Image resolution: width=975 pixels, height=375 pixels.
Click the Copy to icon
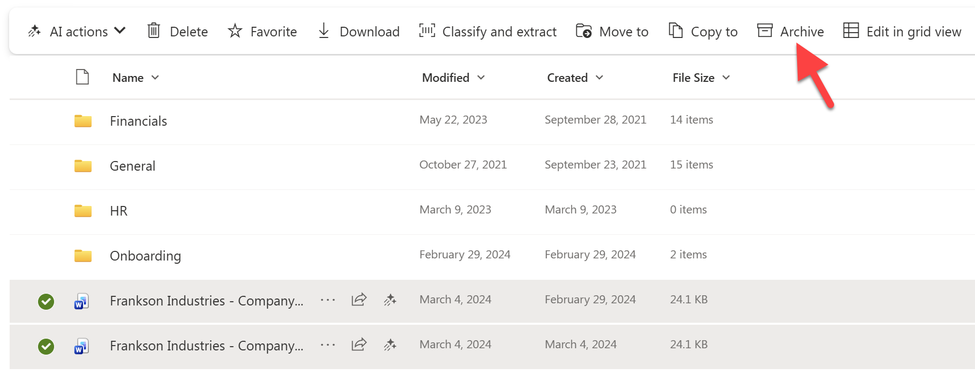tap(676, 31)
